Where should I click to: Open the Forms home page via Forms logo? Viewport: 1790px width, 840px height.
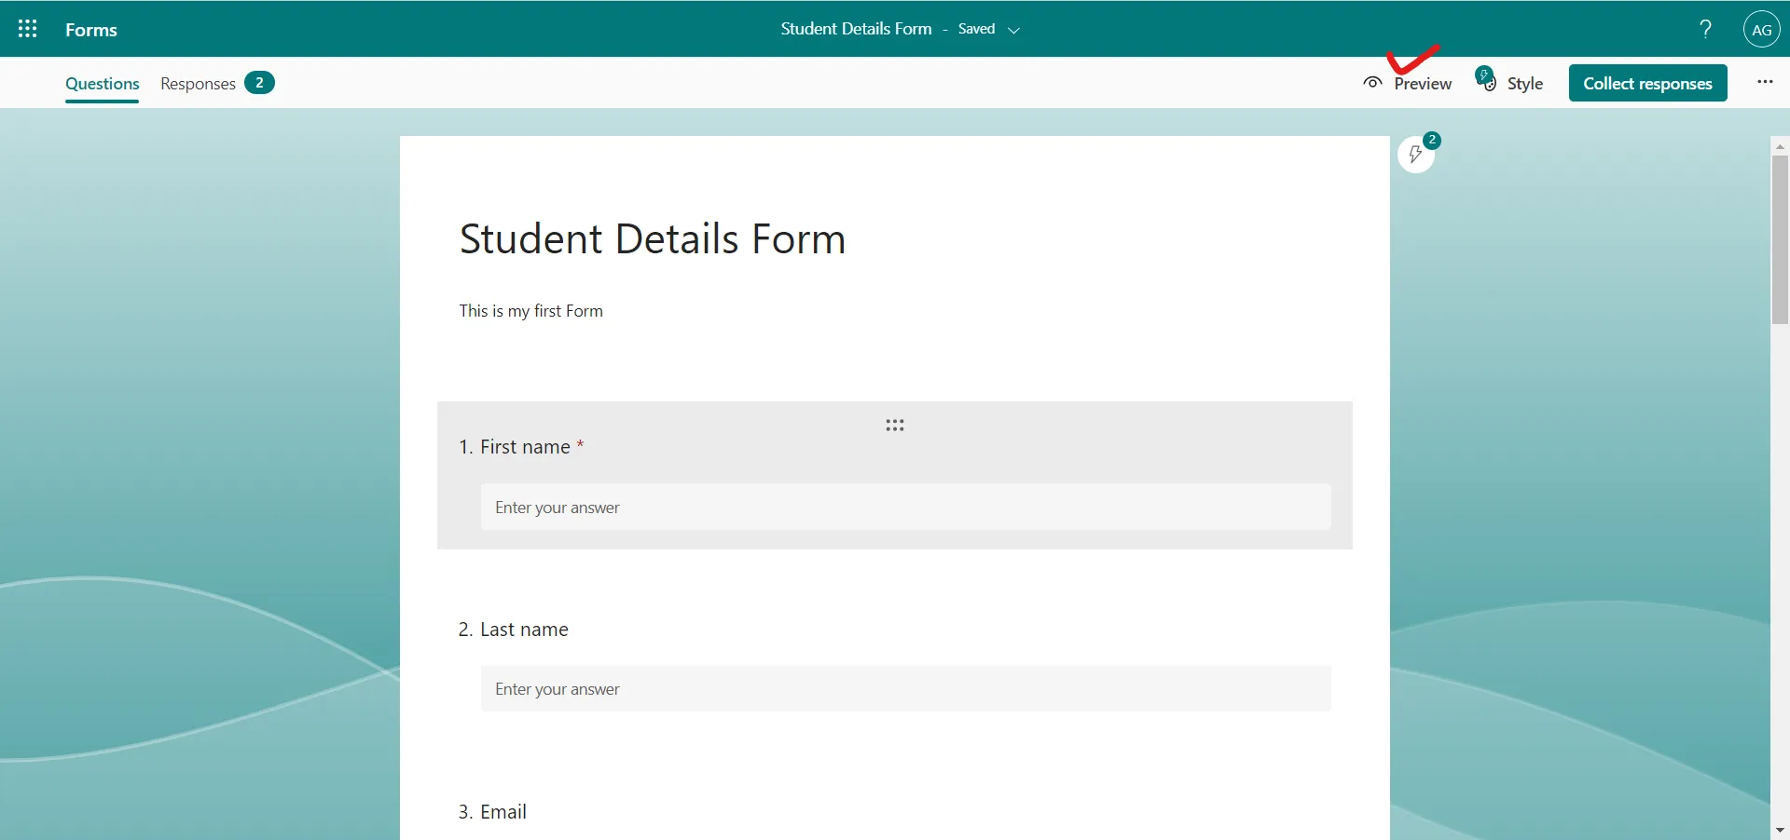(91, 29)
